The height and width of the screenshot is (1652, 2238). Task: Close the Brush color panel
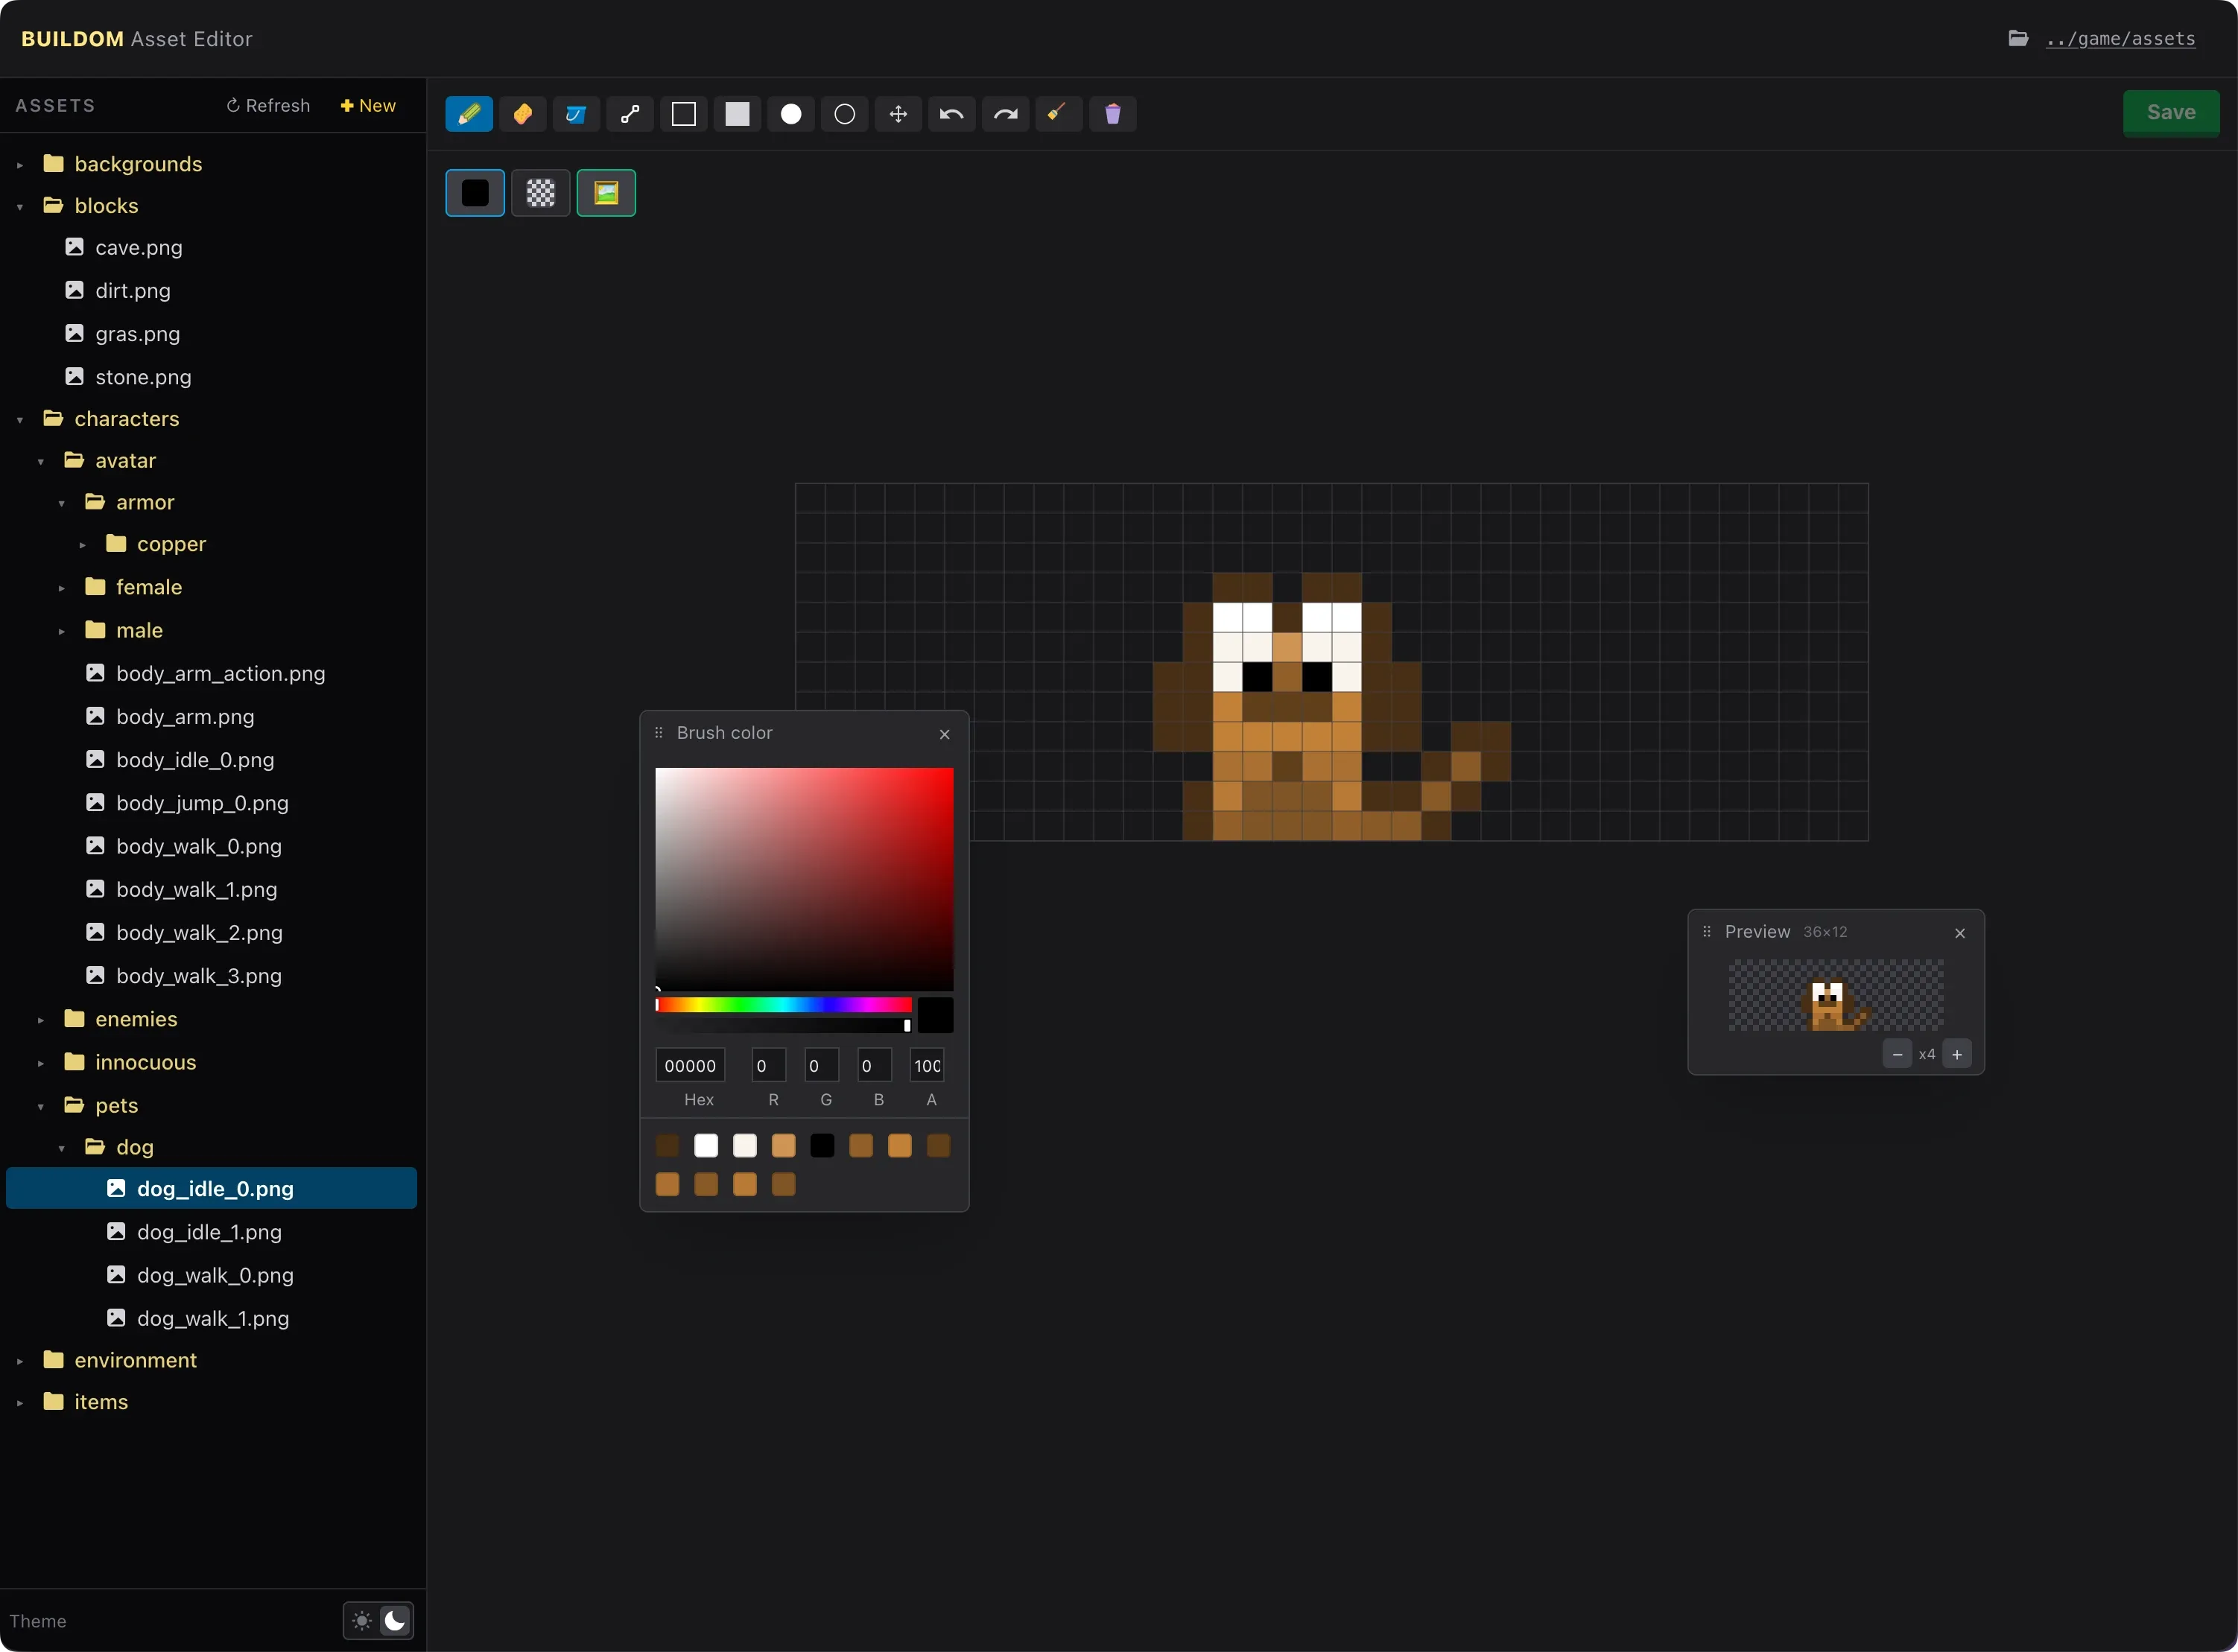point(944,734)
